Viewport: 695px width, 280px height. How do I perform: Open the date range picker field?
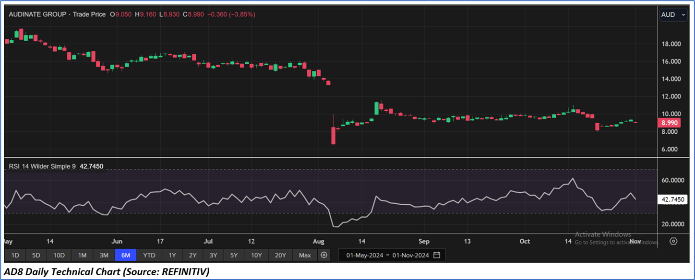click(392, 255)
